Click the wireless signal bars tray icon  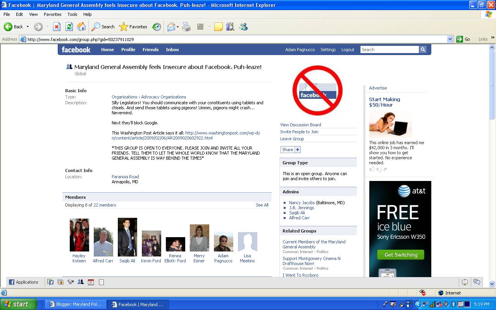coord(432,304)
